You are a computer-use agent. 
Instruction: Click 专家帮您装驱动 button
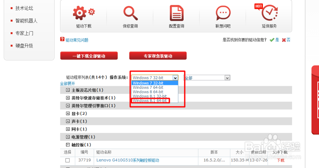coord(158,56)
